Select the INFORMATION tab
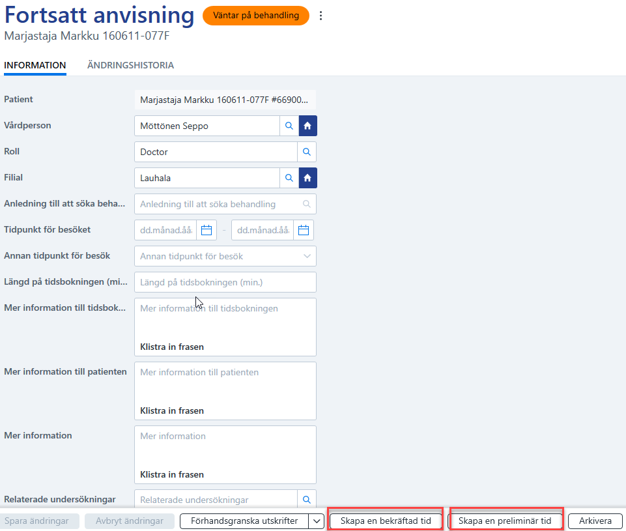Viewport: 626px width, 531px height. 35,65
